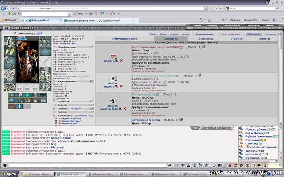Click the clear chat eraser icon
The width and height of the screenshot is (284, 177).
[177, 165]
